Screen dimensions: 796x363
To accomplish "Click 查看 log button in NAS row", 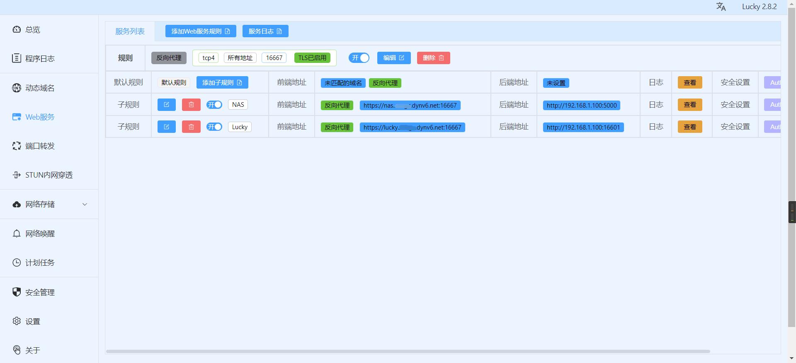I will pos(690,105).
